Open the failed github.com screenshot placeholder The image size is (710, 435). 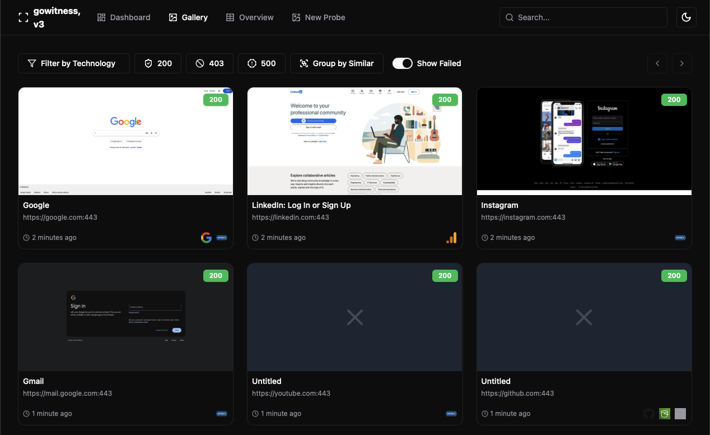(x=584, y=317)
